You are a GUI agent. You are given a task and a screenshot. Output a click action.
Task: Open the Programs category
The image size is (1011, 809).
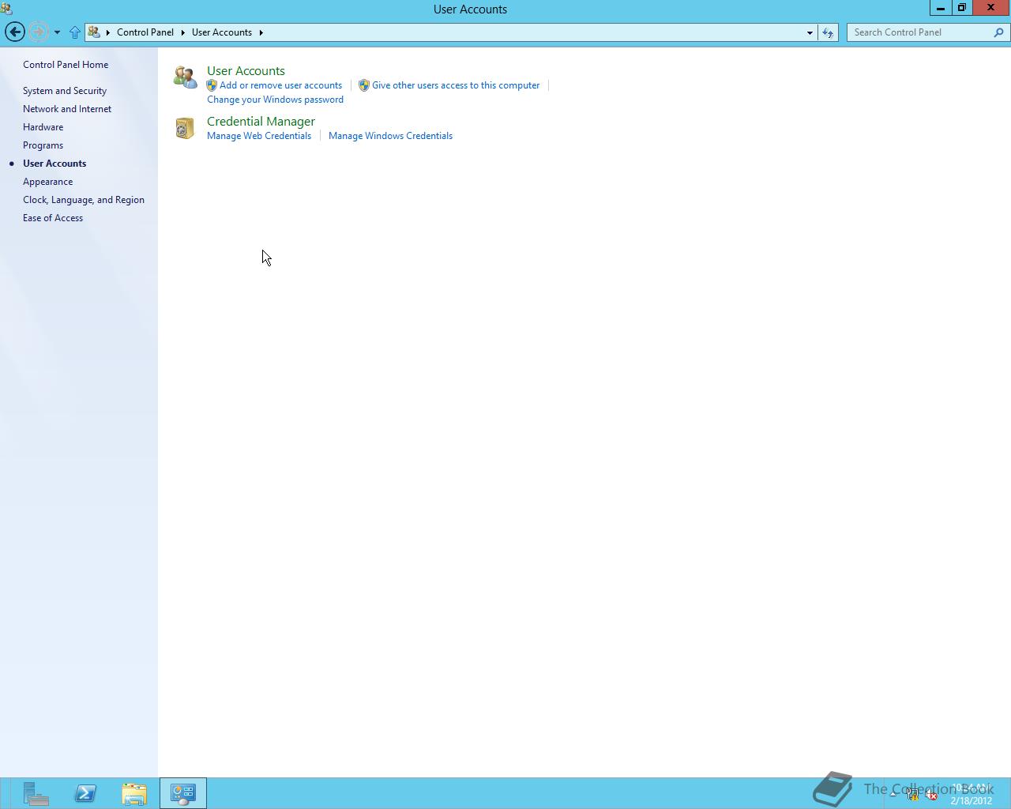coord(43,145)
